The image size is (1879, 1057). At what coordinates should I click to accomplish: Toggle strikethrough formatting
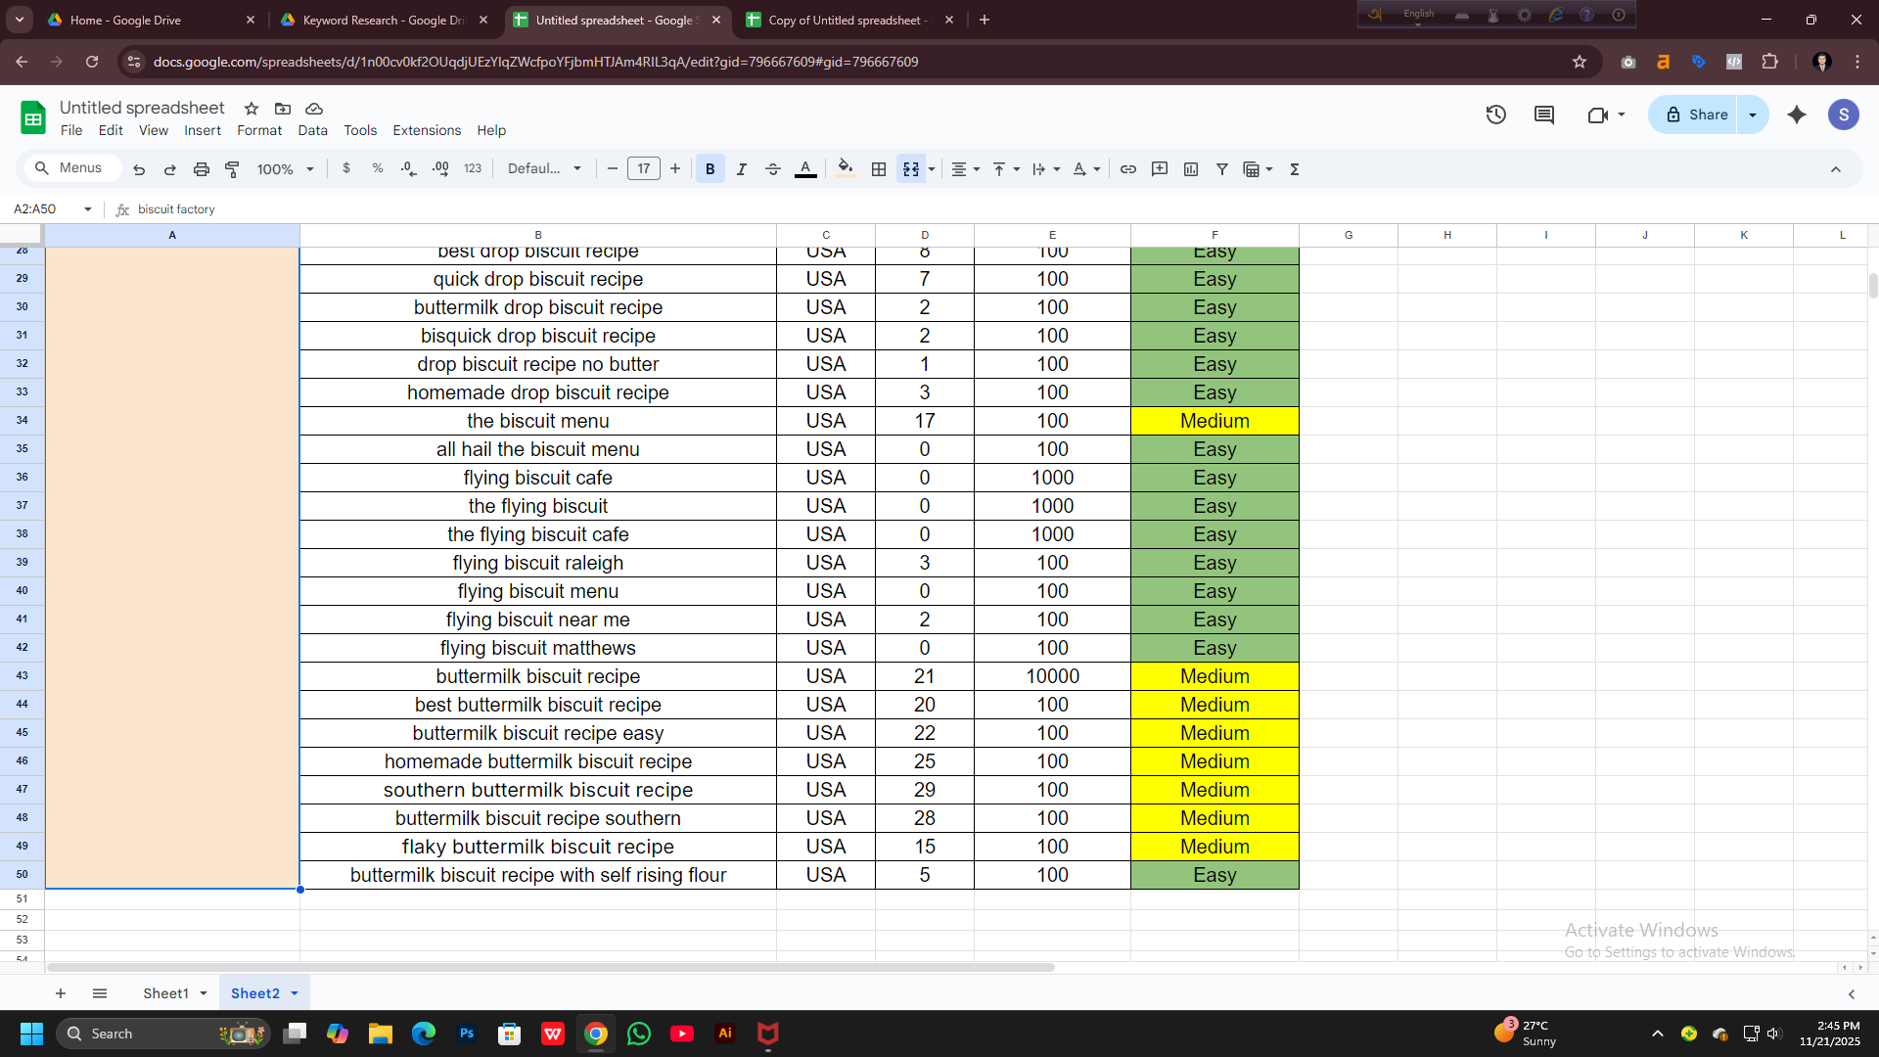[x=773, y=169]
